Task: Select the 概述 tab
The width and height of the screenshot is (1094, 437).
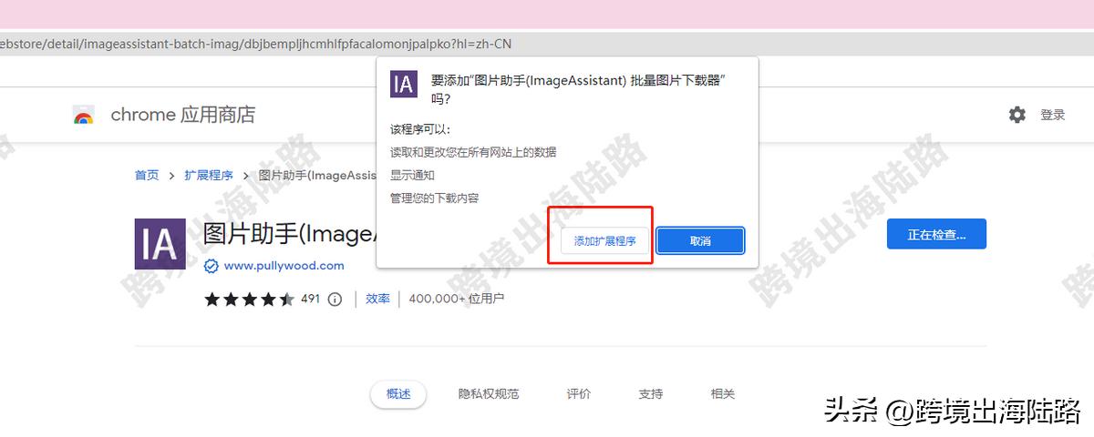Action: [x=398, y=394]
